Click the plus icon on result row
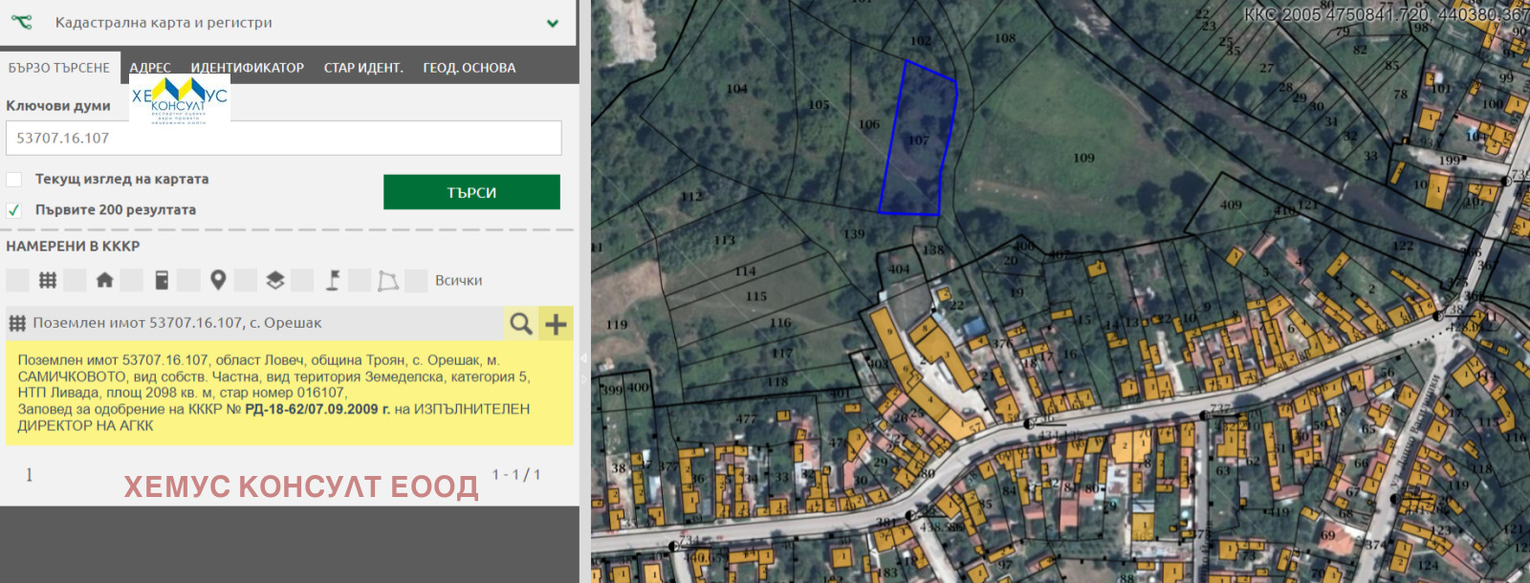The width and height of the screenshot is (1530, 583). click(556, 324)
